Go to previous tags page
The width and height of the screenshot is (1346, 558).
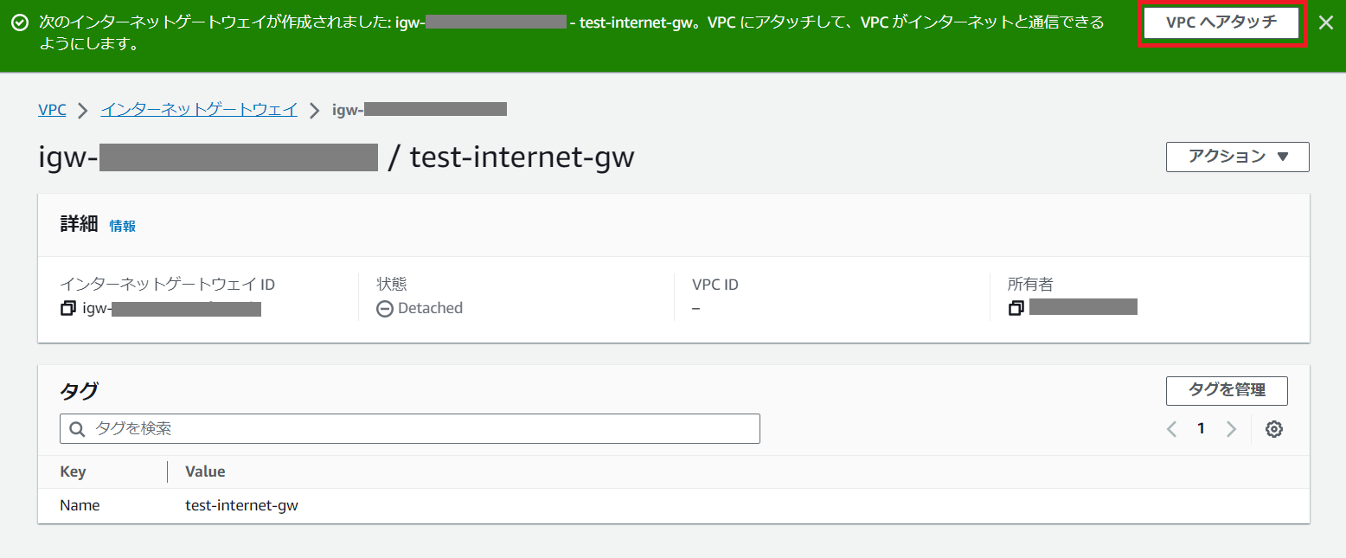click(1172, 429)
